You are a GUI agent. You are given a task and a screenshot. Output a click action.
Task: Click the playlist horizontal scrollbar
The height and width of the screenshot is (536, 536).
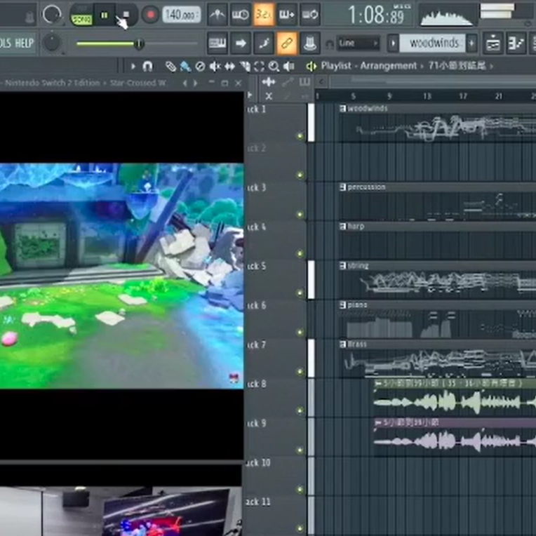pyautogui.click(x=433, y=81)
